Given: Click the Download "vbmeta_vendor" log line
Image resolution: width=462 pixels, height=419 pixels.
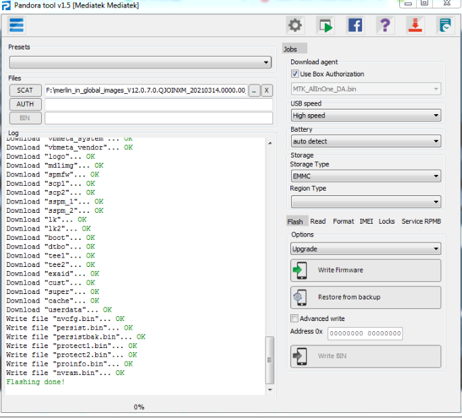Looking at the screenshot, I should pyautogui.click(x=70, y=147).
